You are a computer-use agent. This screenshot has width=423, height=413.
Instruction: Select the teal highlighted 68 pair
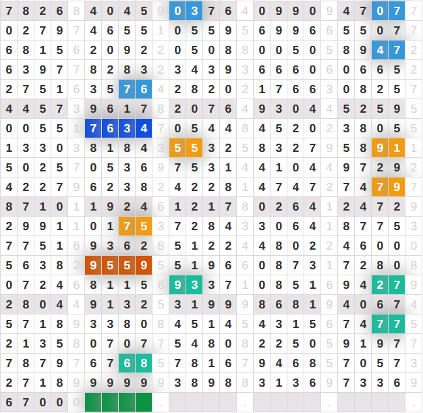click(135, 363)
